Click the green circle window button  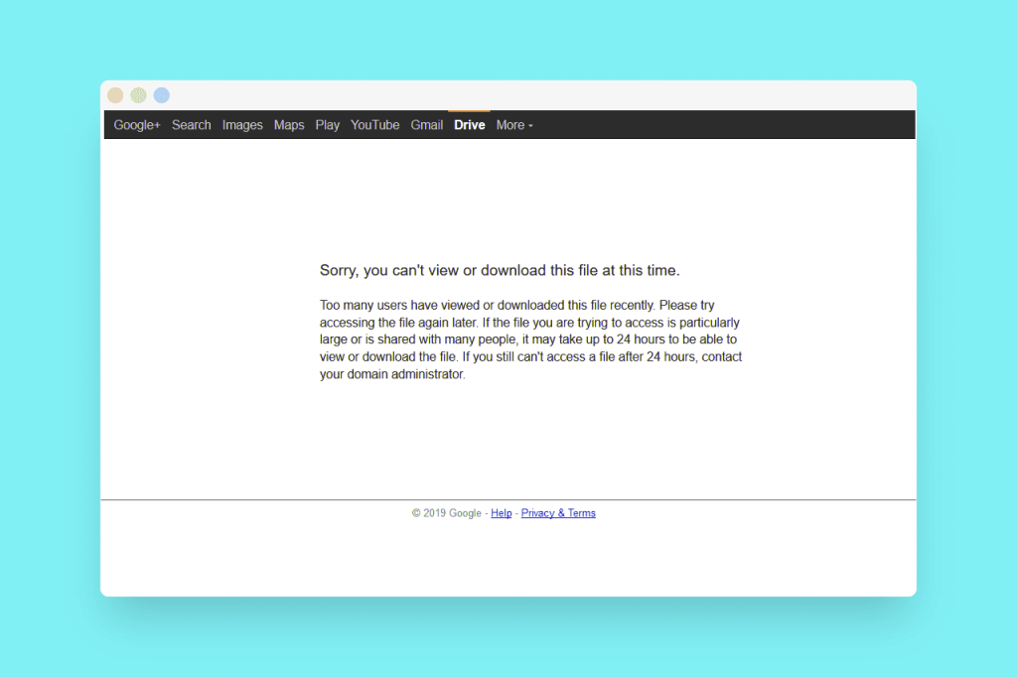138,95
